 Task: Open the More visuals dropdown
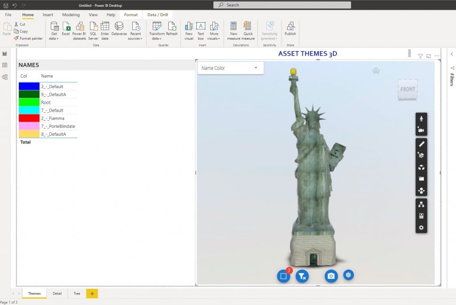point(214,31)
